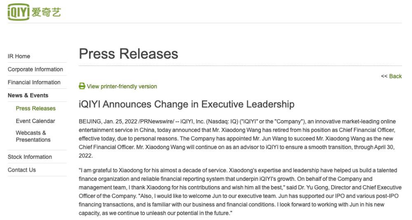Open Event Calendar submenu item
This screenshot has width=412, height=220.
pos(35,121)
